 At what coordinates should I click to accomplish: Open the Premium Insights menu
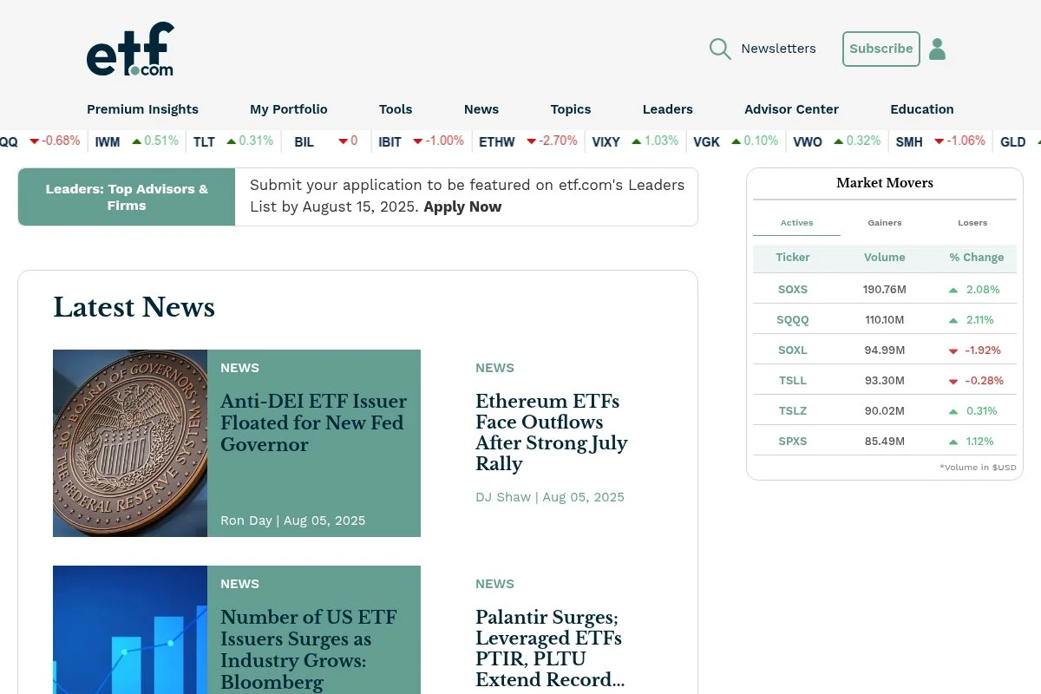142,109
